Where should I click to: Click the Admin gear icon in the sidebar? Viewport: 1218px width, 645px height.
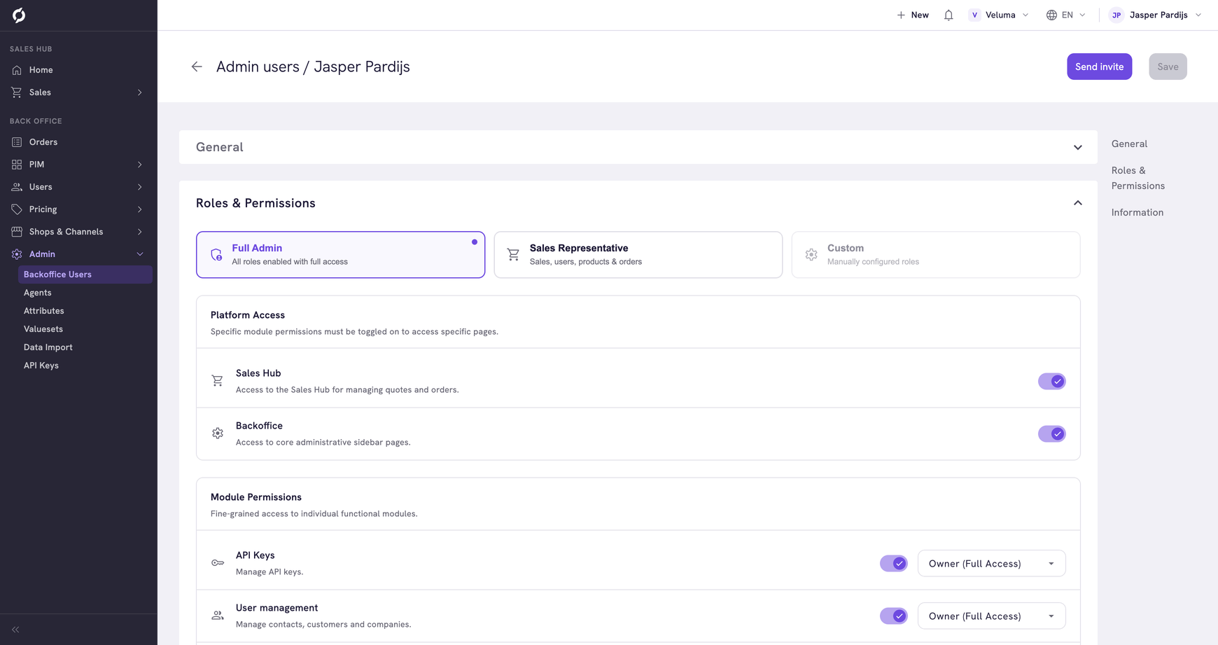pyautogui.click(x=17, y=254)
